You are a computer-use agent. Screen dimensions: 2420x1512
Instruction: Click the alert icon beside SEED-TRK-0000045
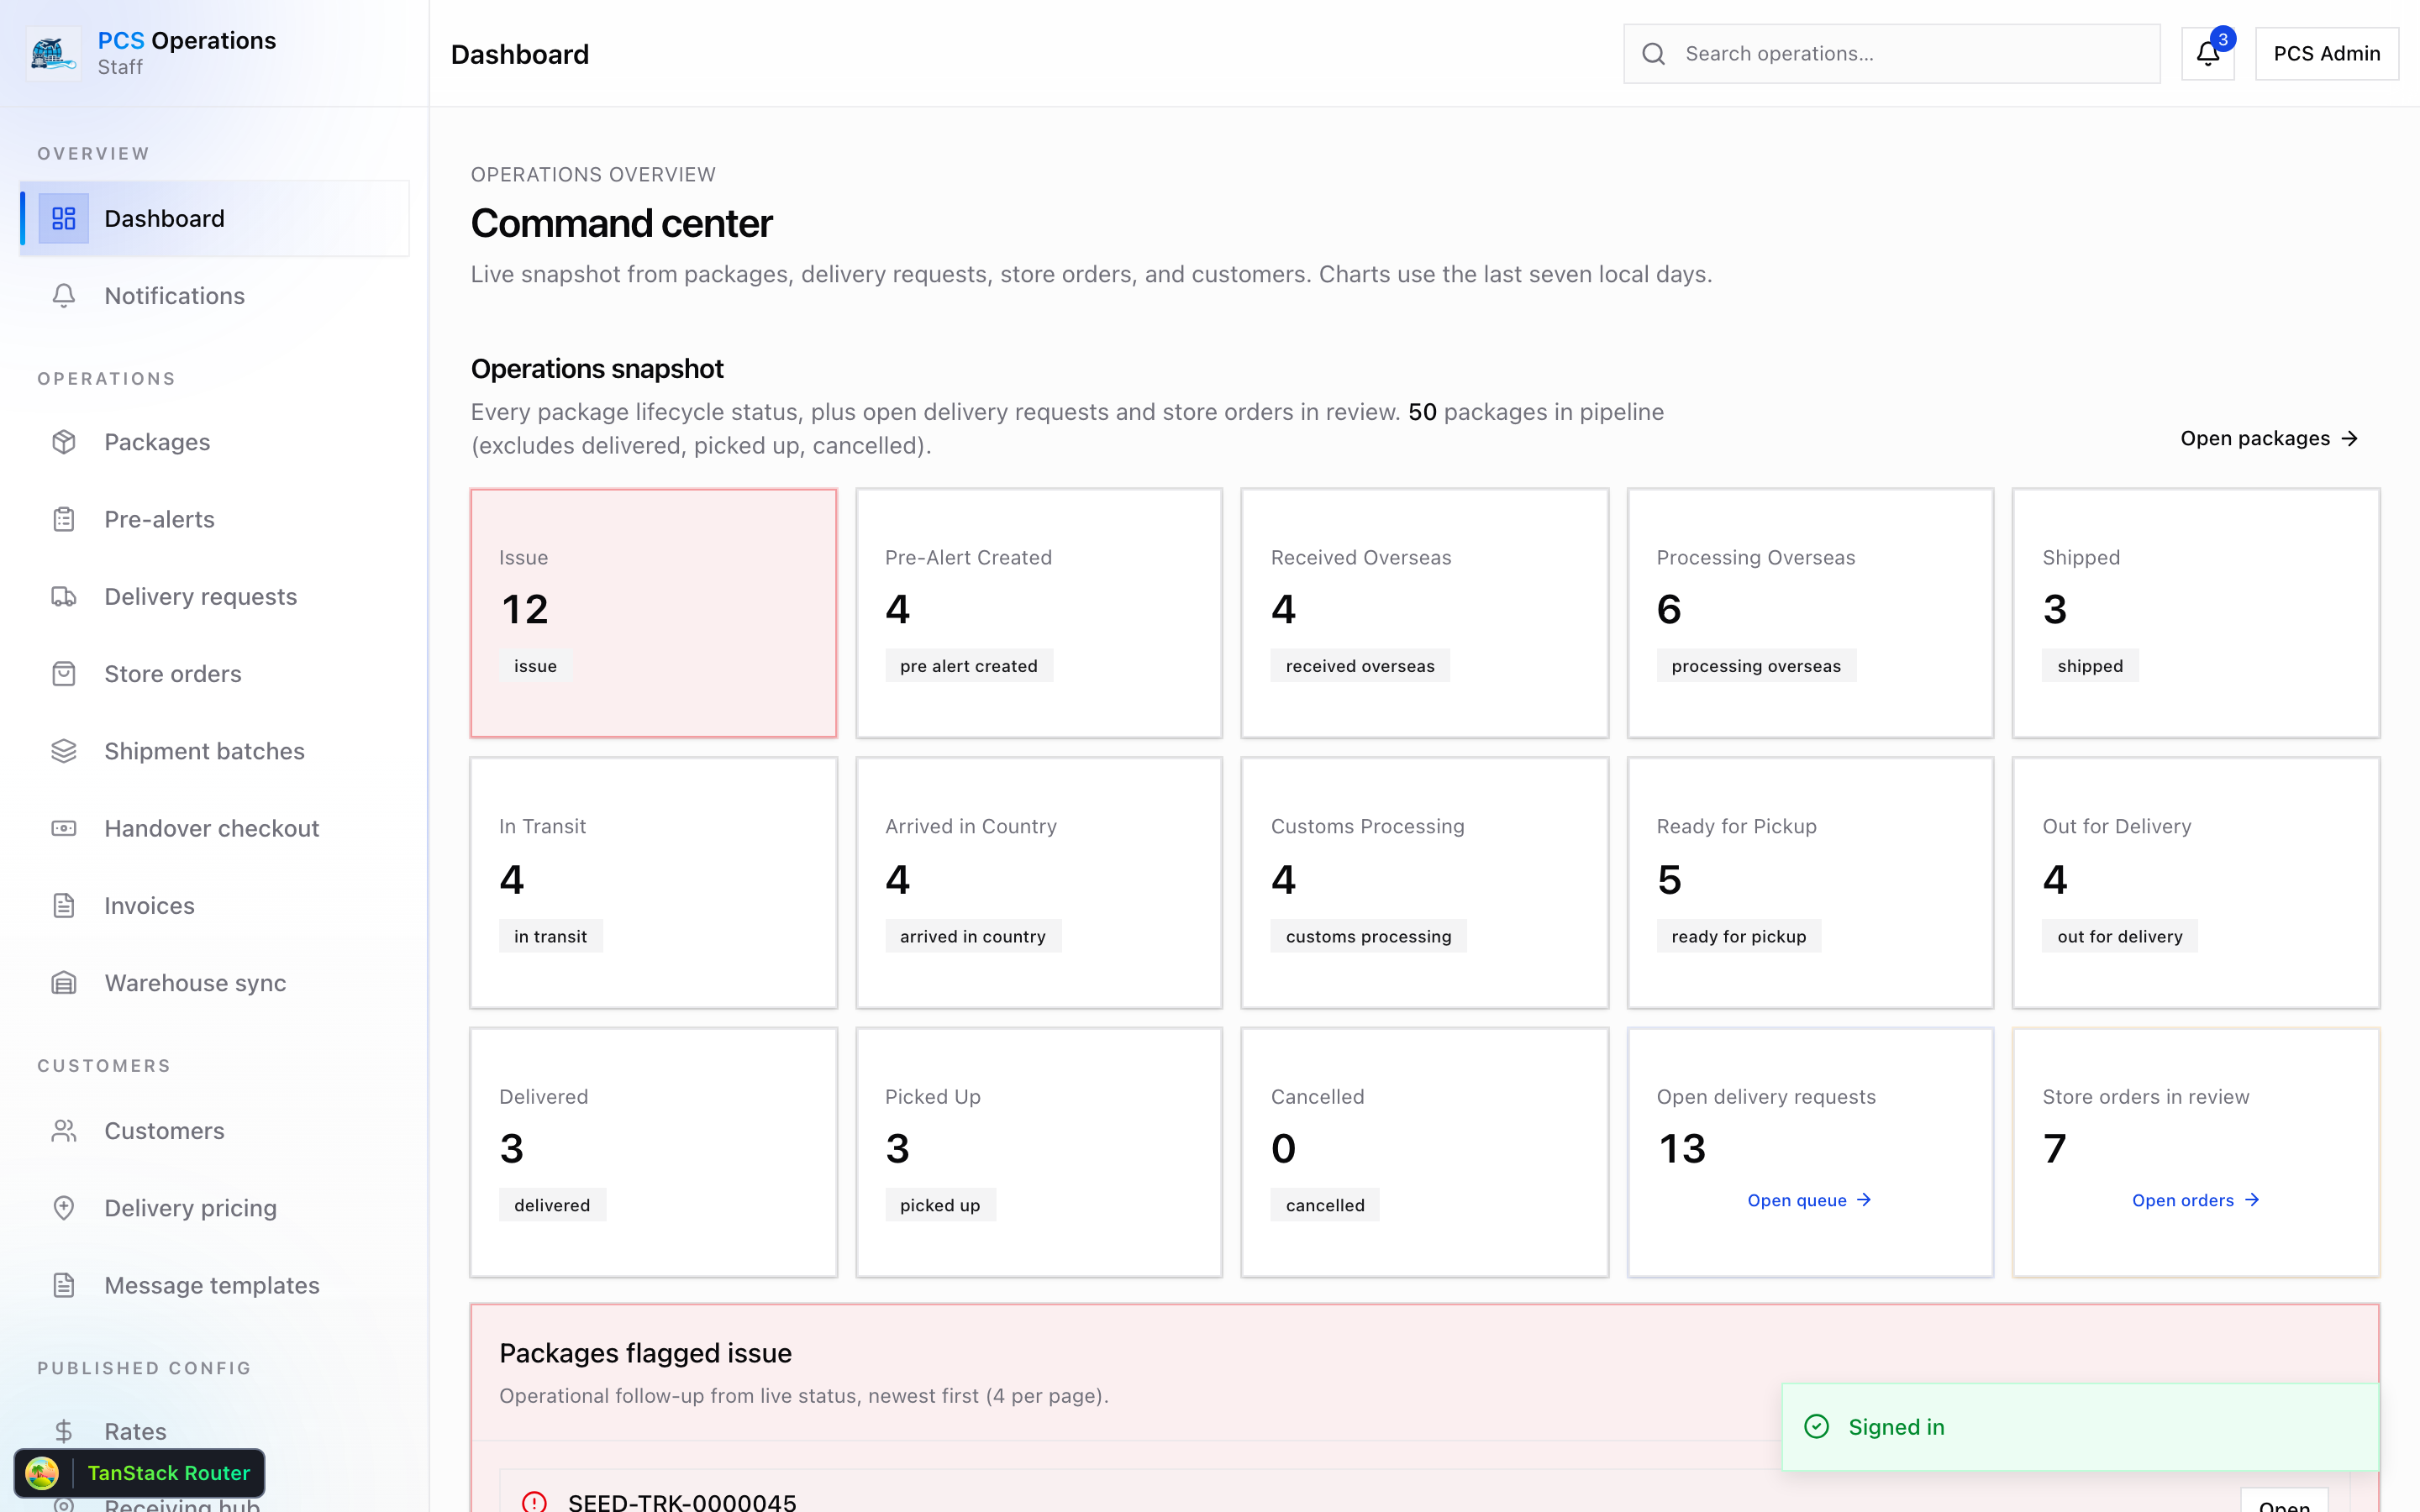tap(534, 1502)
